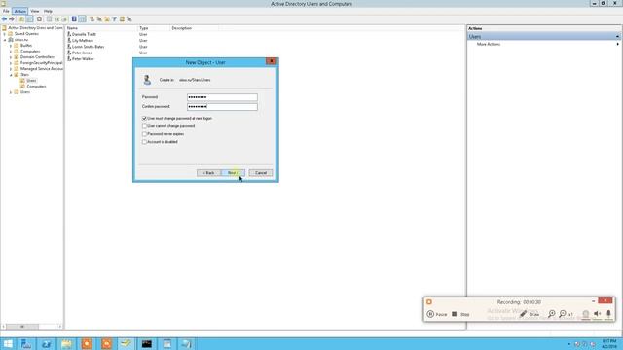The width and height of the screenshot is (623, 350).
Task: Sort the list by Type column header
Action: pyautogui.click(x=154, y=28)
